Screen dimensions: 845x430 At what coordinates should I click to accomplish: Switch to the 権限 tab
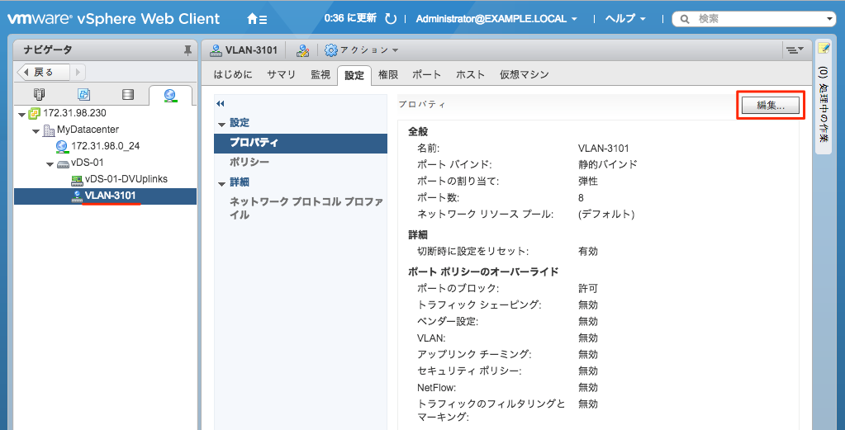click(x=388, y=75)
